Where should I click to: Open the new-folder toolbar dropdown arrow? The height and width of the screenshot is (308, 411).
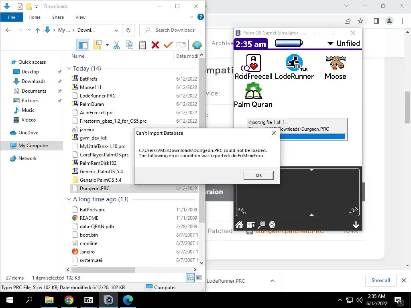[x=107, y=45]
